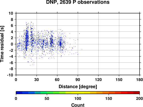Click the y-axis tick label '-8'
This screenshot has height=107, width=143.
point(11,69)
